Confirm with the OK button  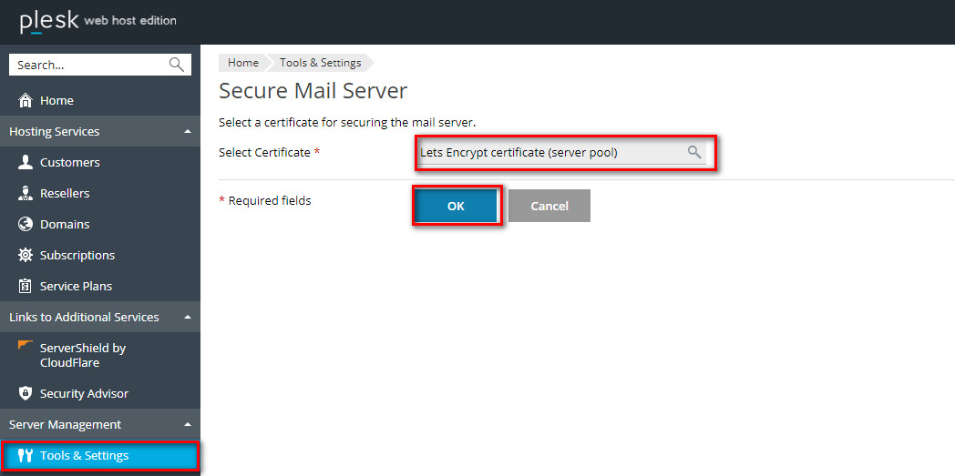tap(457, 206)
